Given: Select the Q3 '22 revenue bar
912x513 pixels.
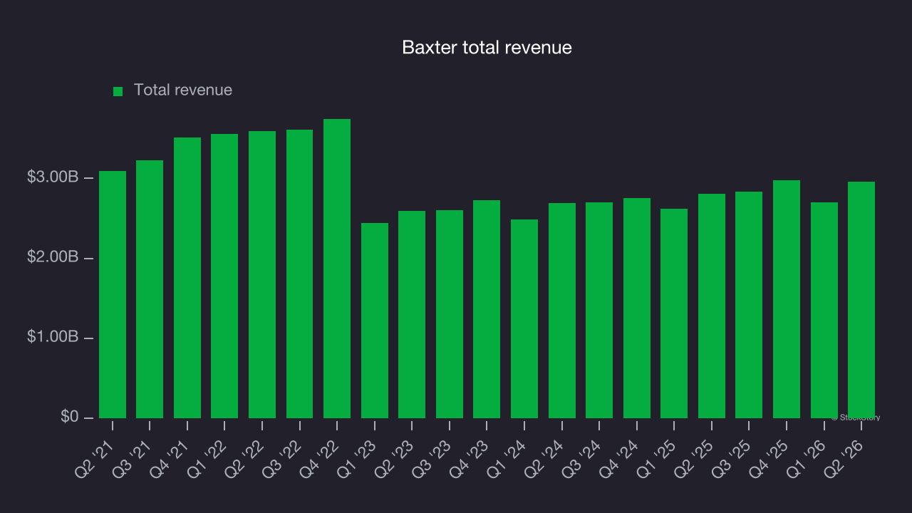Looking at the screenshot, I should 300,274.
